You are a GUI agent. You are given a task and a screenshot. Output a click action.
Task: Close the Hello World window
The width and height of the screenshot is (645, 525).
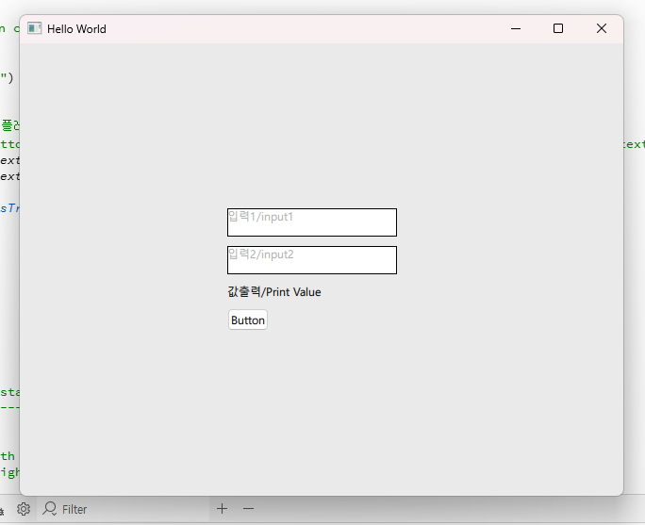[602, 28]
